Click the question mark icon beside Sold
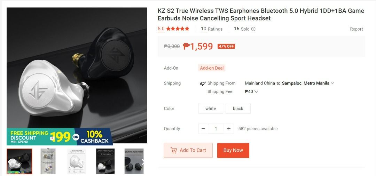The image size is (376, 176). pyautogui.click(x=253, y=29)
